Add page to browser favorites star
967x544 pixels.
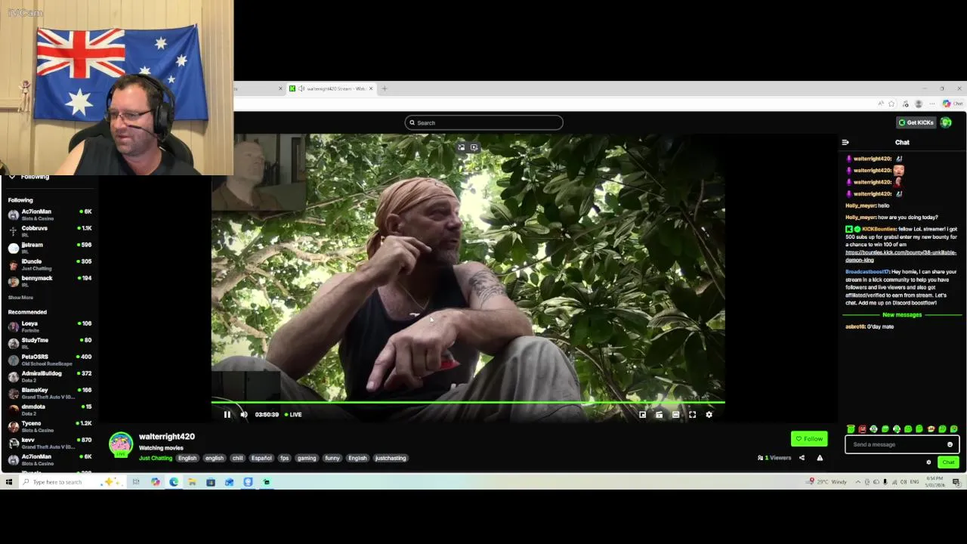click(x=891, y=104)
